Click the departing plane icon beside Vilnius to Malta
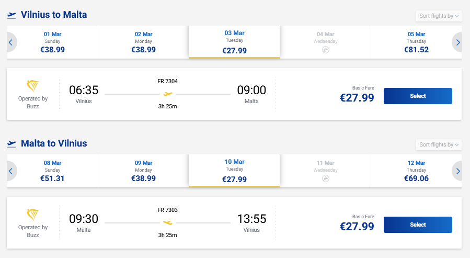This screenshot has width=470, height=258. tap(12, 16)
